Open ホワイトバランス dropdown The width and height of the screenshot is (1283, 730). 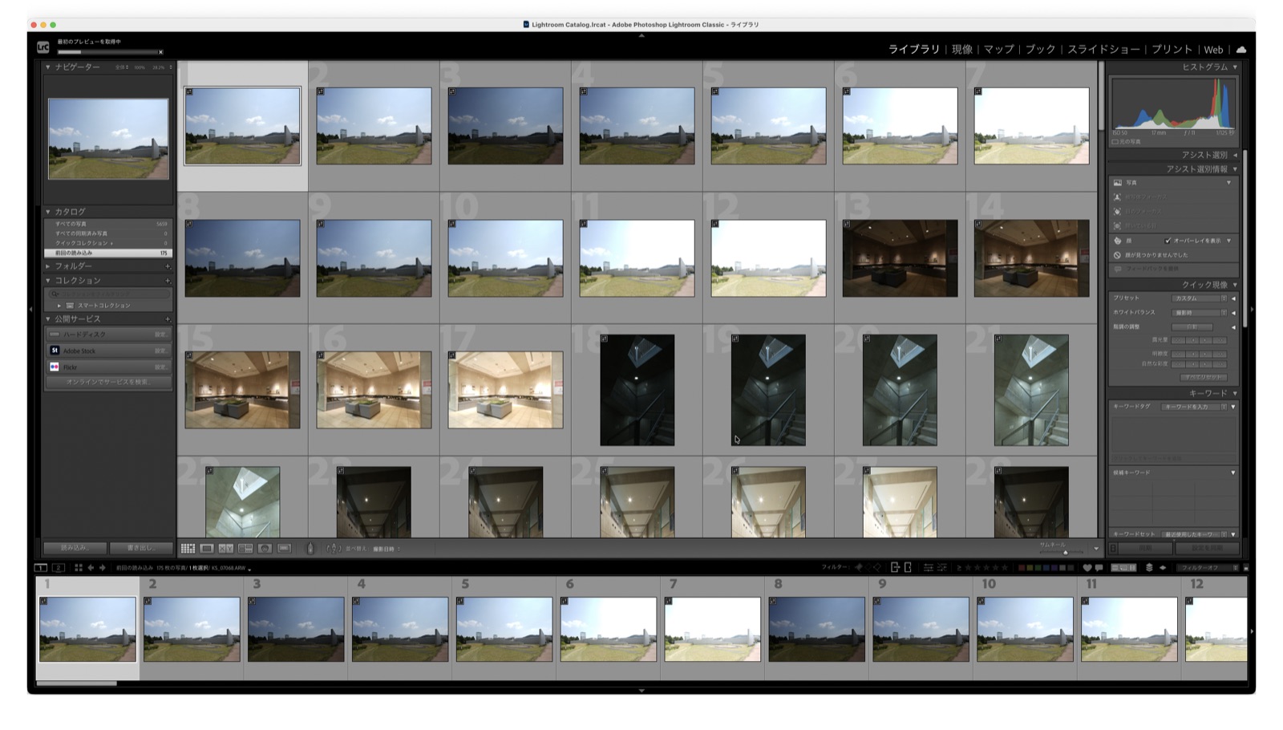1200,313
